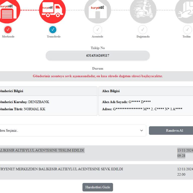
Task: Click the grey checkmark above Acentede
Action: (x=98, y=30)
